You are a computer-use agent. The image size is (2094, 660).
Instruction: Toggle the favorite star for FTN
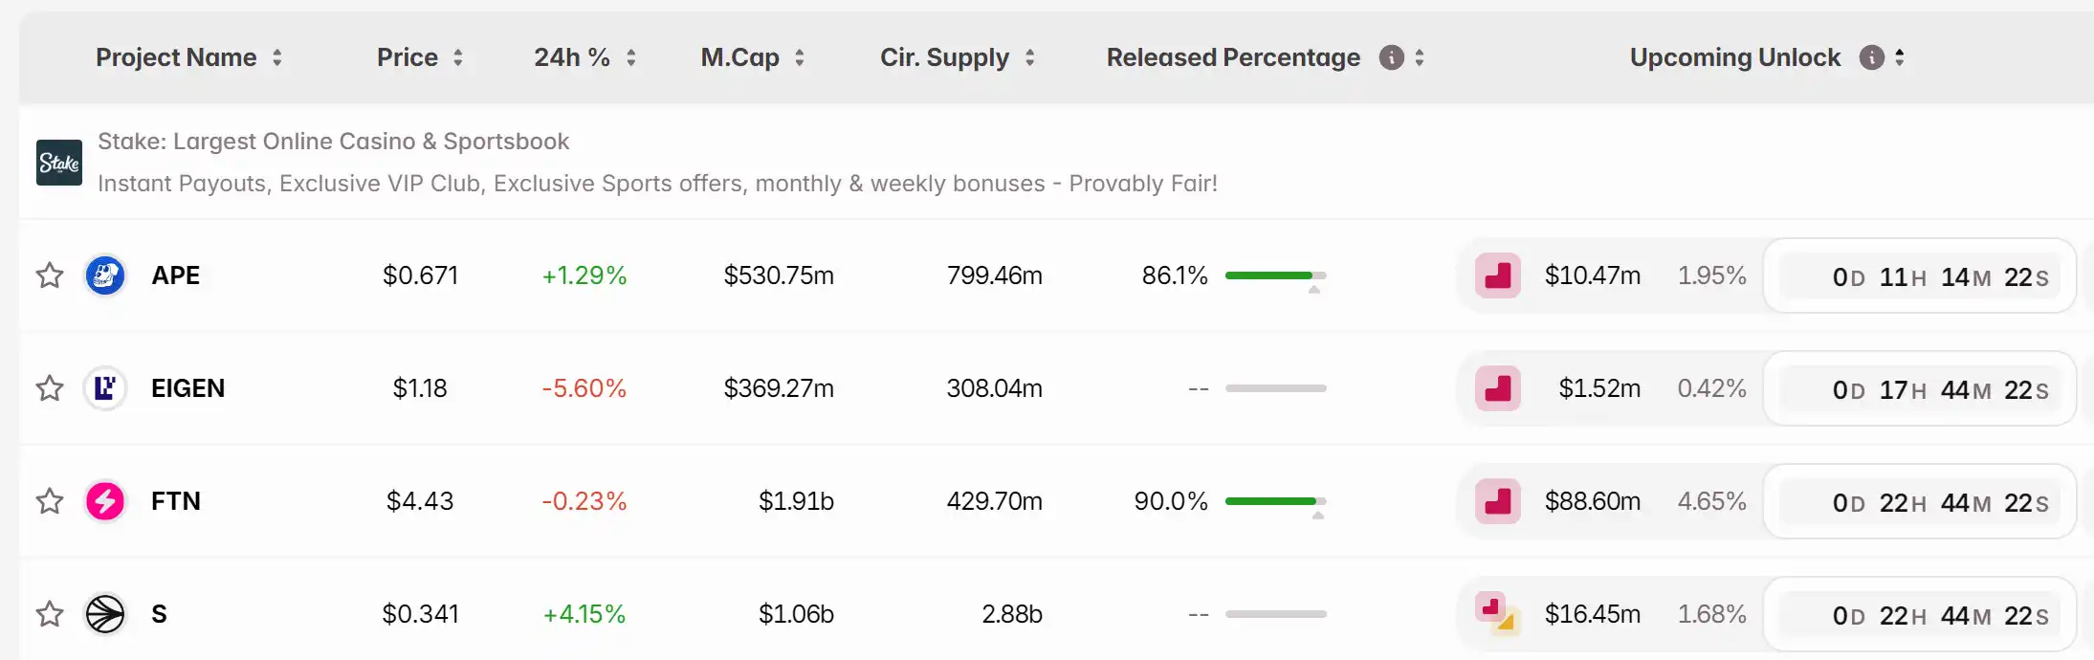50,501
